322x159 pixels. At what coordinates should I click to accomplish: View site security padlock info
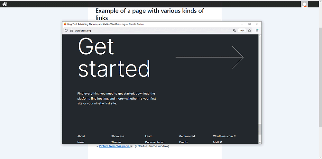point(71,31)
